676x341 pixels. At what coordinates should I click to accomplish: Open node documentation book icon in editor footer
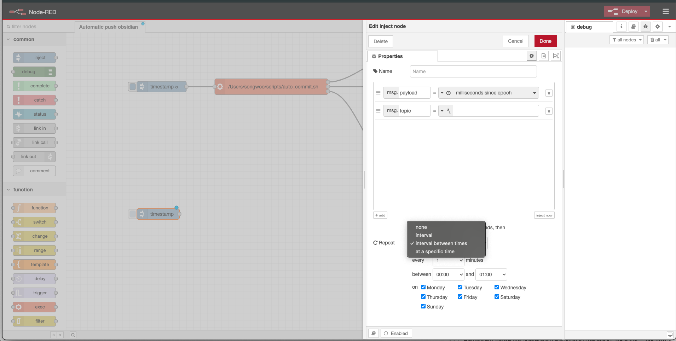coord(374,333)
